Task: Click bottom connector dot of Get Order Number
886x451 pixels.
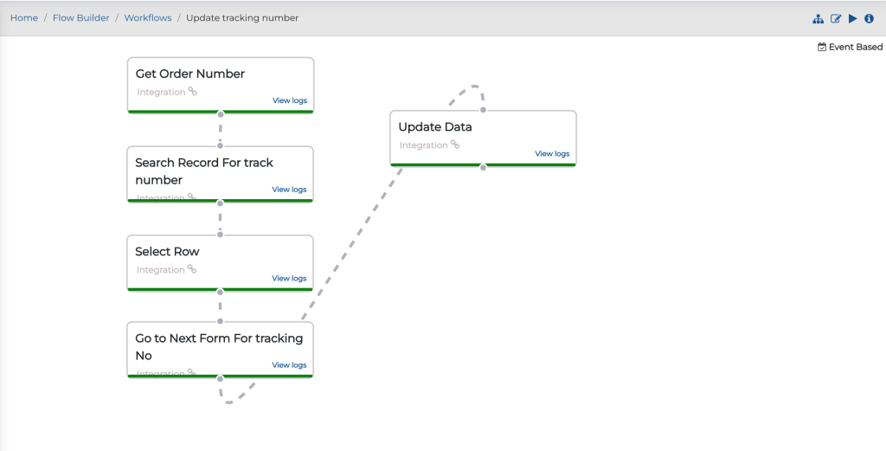Action: tap(221, 114)
